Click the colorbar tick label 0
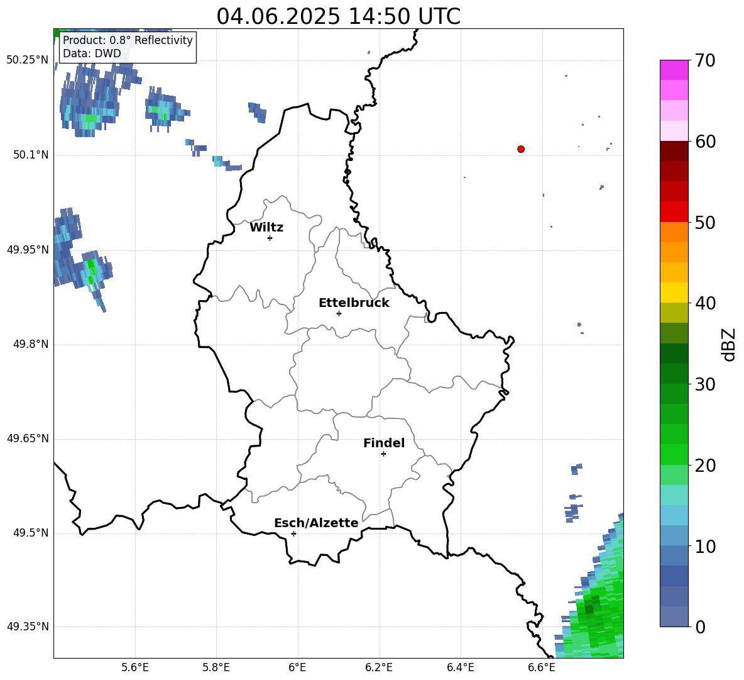Image resolution: width=744 pixels, height=680 pixels. 700,627
